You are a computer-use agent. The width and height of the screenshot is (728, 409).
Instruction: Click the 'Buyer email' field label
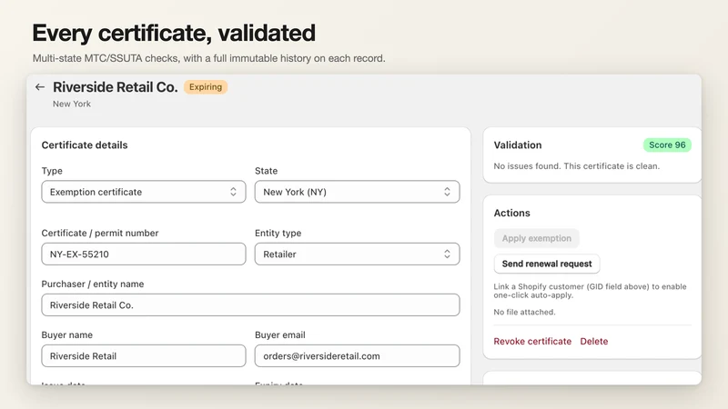(280, 334)
